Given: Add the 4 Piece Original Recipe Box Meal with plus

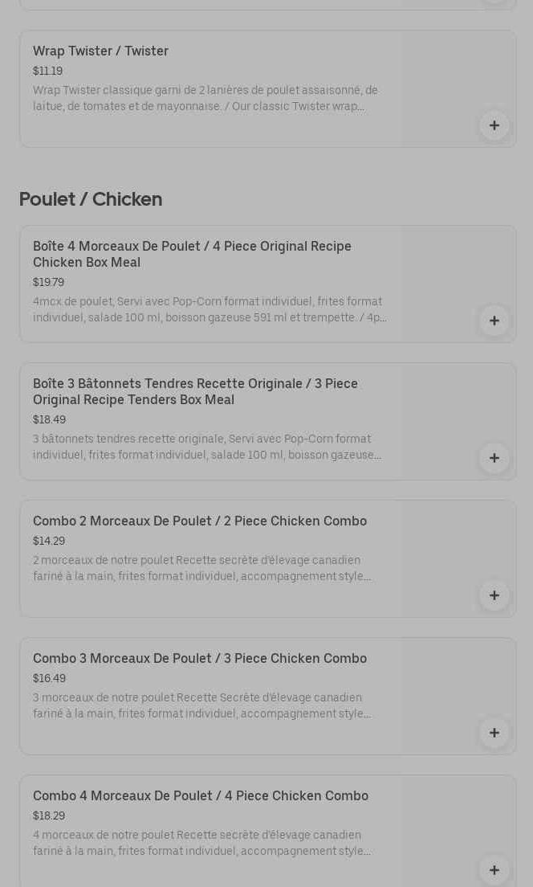Looking at the screenshot, I should (x=494, y=321).
